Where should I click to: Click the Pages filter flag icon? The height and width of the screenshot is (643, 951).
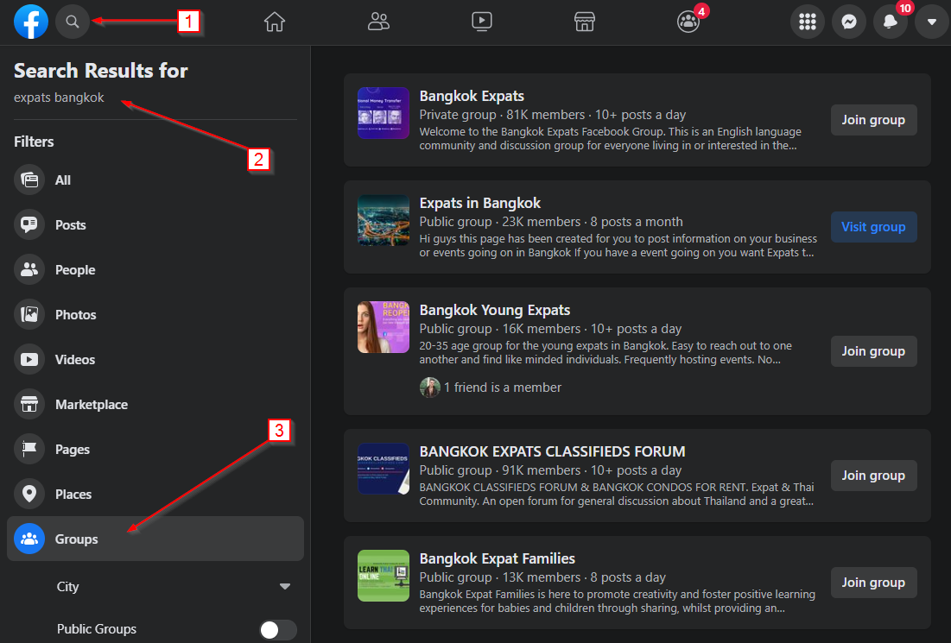pos(29,449)
